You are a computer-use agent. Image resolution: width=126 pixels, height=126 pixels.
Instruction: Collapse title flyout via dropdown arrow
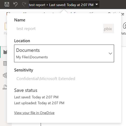click(97, 4)
